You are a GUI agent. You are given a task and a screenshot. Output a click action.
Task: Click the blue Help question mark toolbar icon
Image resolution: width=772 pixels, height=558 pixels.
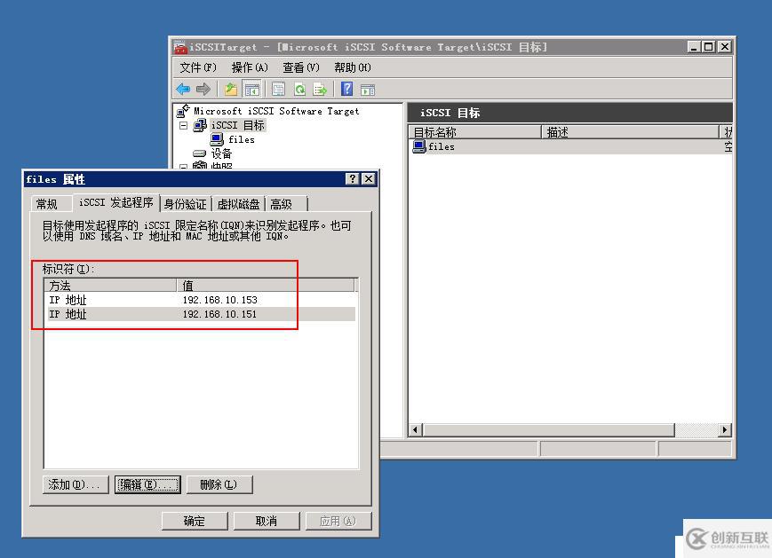tap(347, 89)
